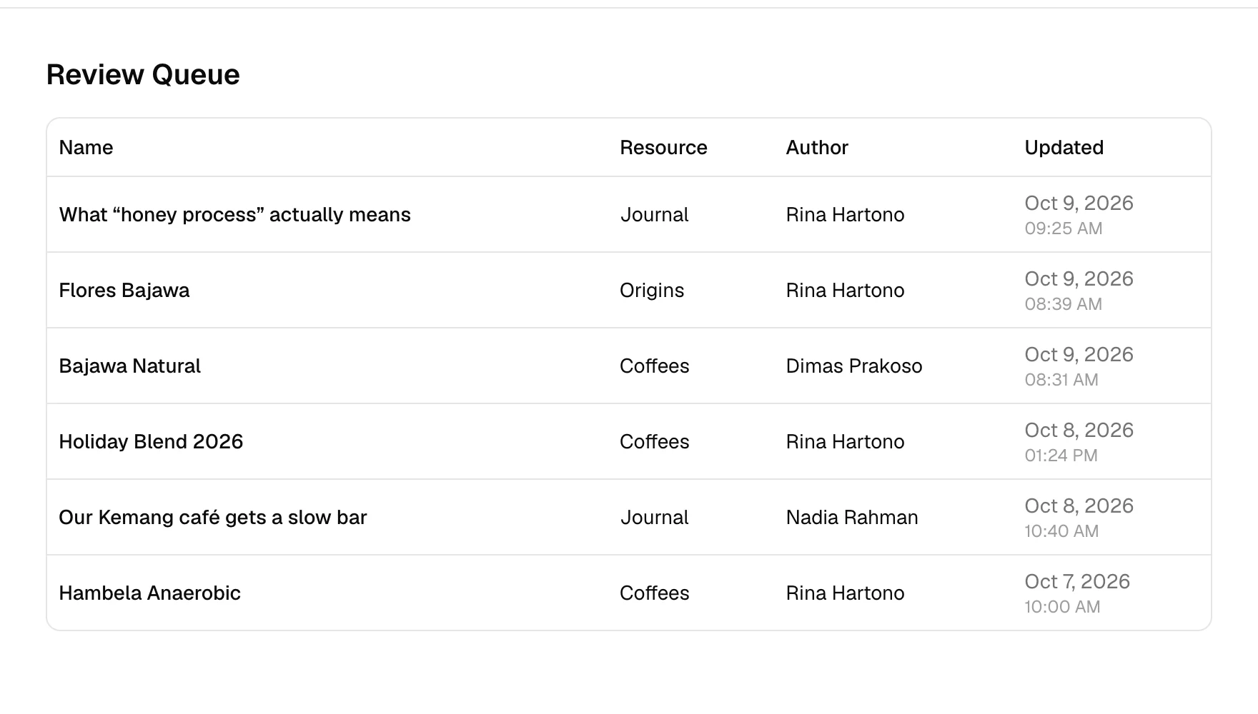Click the 08:31 AM timestamp

point(1061,381)
